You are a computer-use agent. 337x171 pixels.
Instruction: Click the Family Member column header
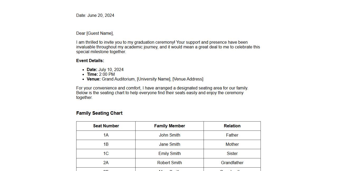(170, 126)
